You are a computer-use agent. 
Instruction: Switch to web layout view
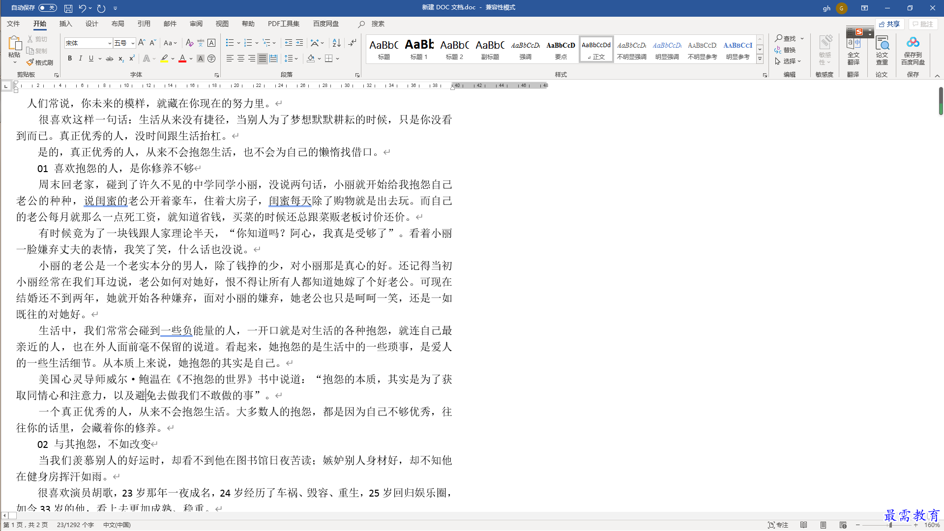point(843,525)
